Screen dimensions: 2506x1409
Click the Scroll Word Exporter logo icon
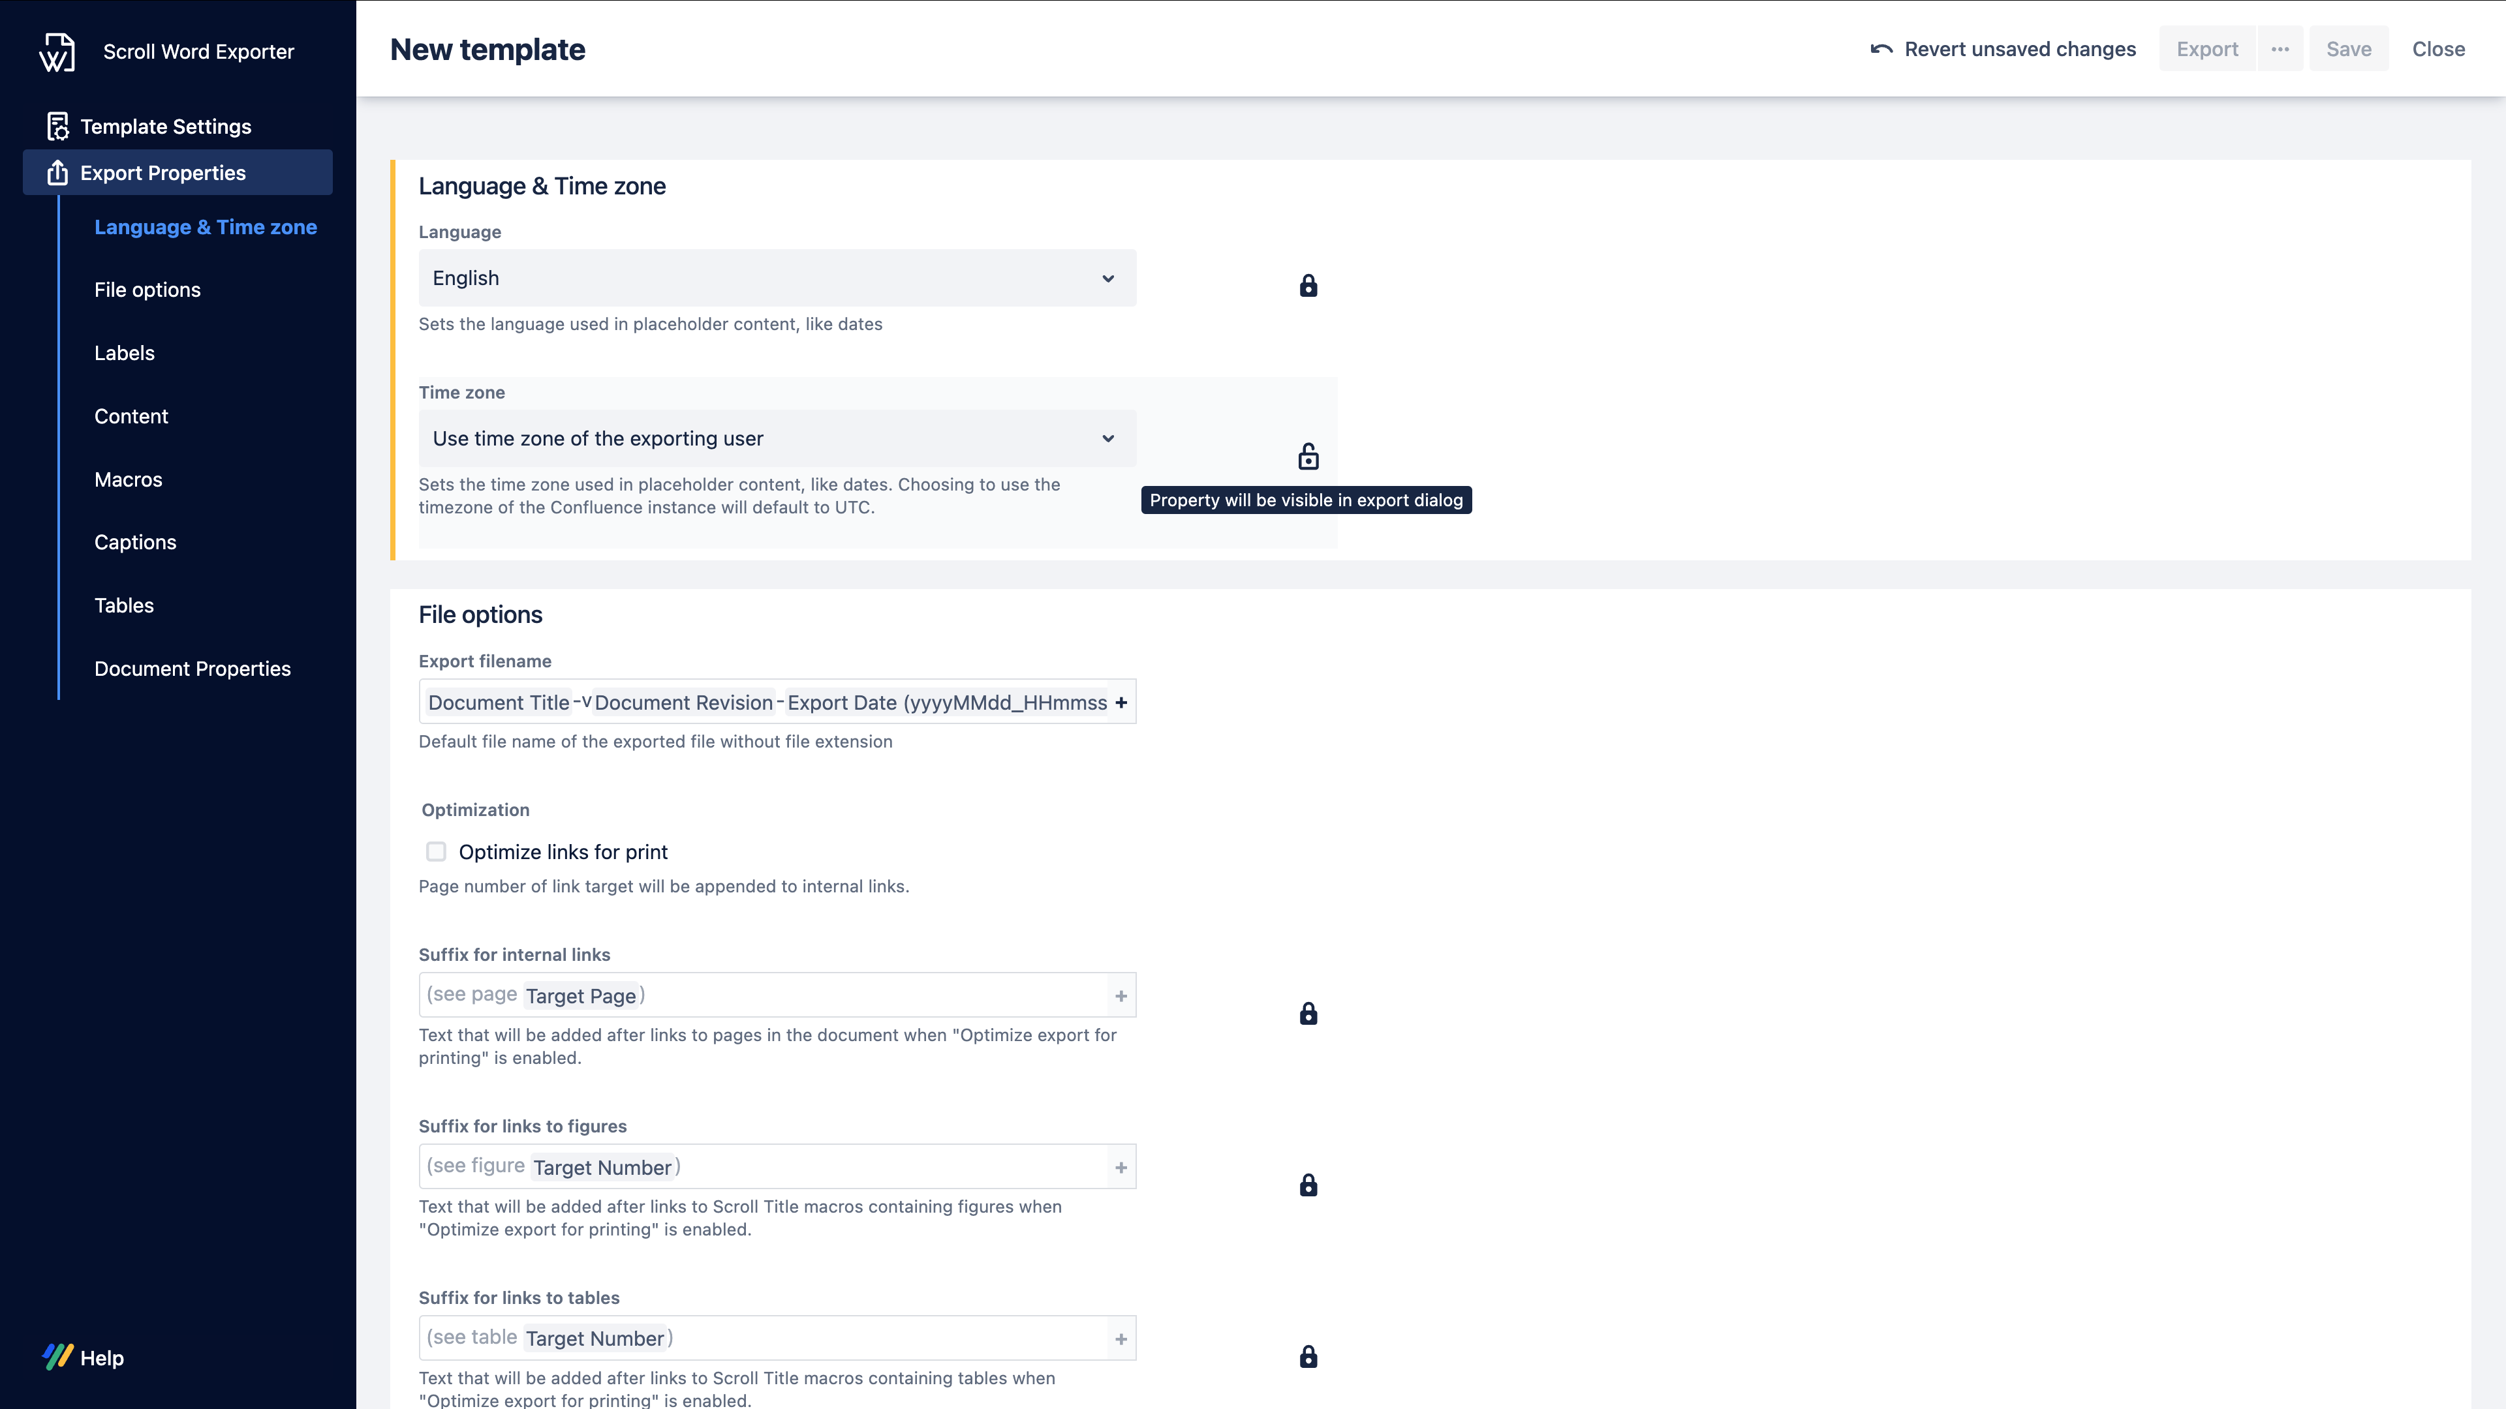(x=56, y=52)
